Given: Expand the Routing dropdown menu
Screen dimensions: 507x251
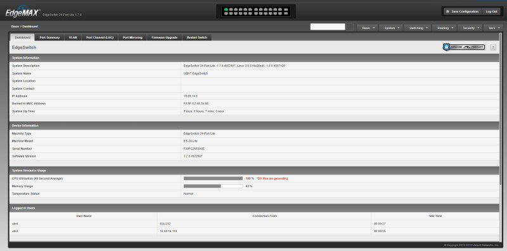Looking at the screenshot, I should [444, 28].
